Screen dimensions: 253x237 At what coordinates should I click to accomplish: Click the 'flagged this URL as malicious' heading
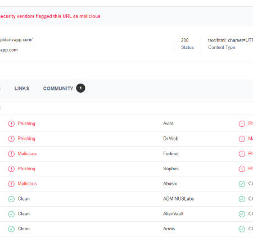coord(68,16)
